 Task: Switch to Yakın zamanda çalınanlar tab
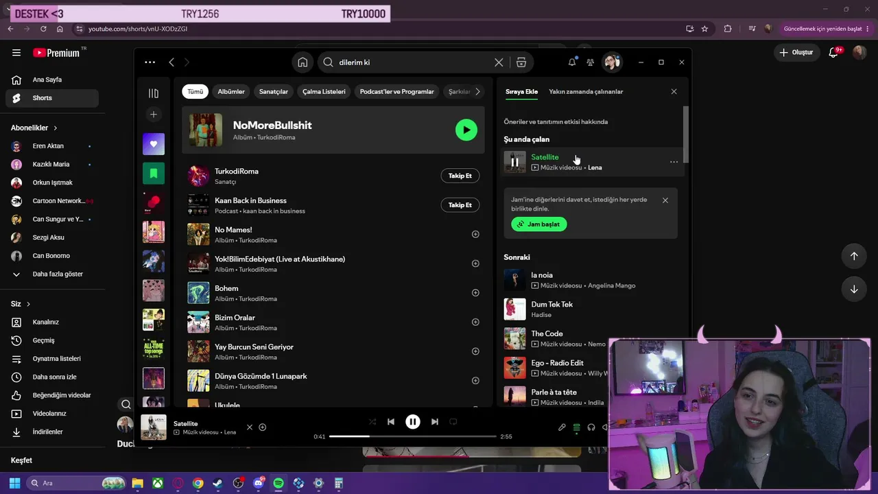586,91
